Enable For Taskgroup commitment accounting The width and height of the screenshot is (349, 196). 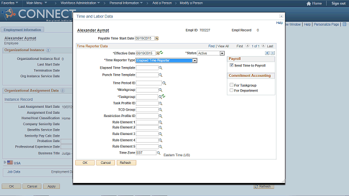231,85
